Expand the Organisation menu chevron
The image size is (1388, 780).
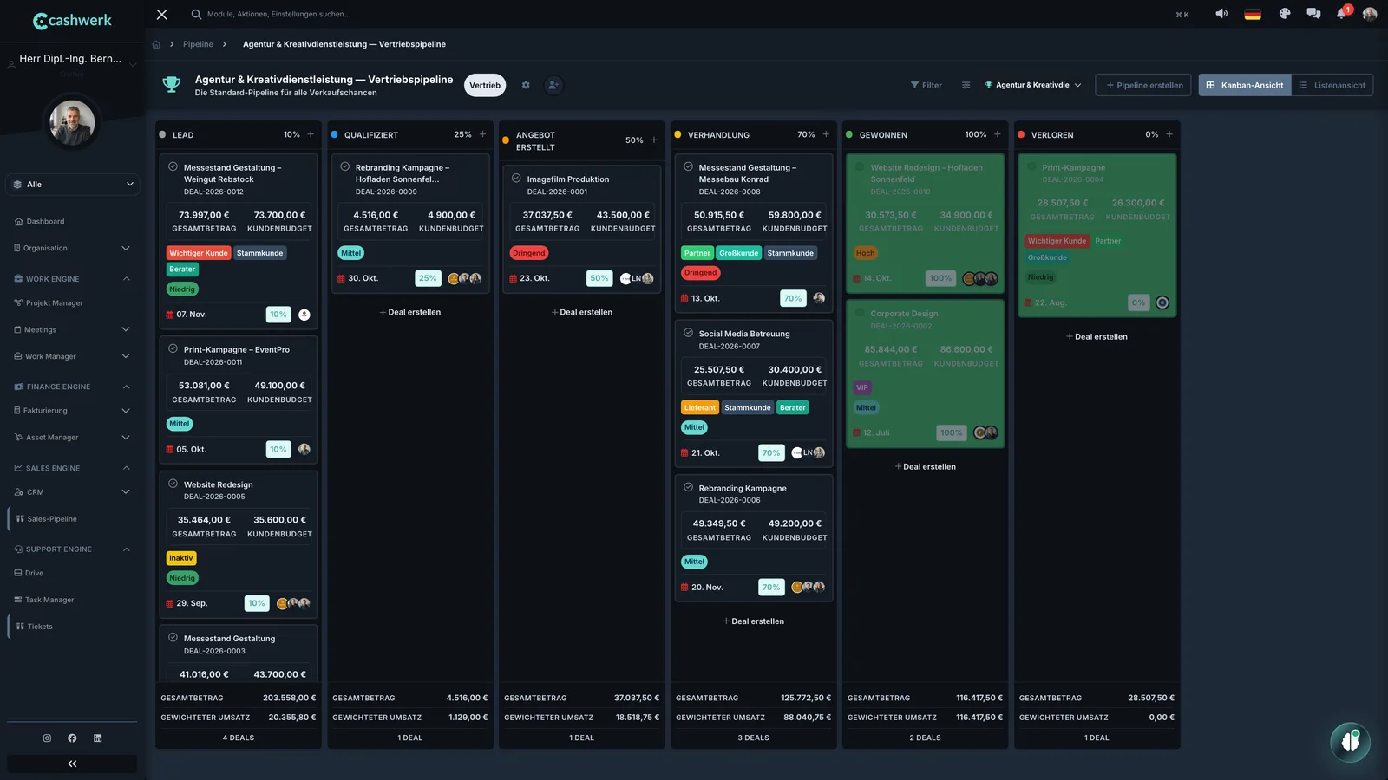(126, 248)
